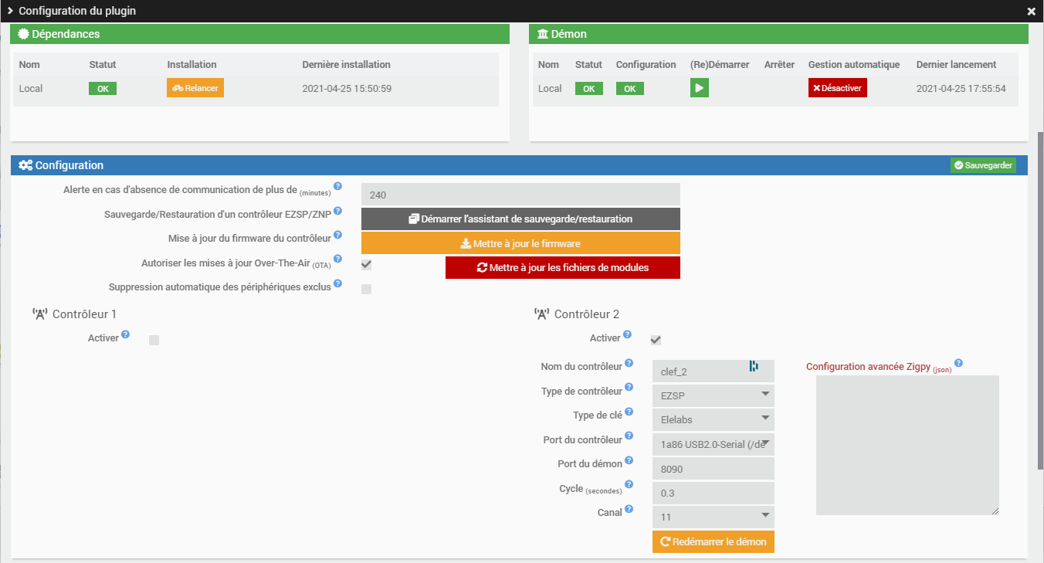Click the Dépendances panel header

coord(259,34)
